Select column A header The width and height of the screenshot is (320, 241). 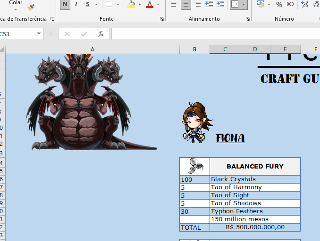point(93,49)
